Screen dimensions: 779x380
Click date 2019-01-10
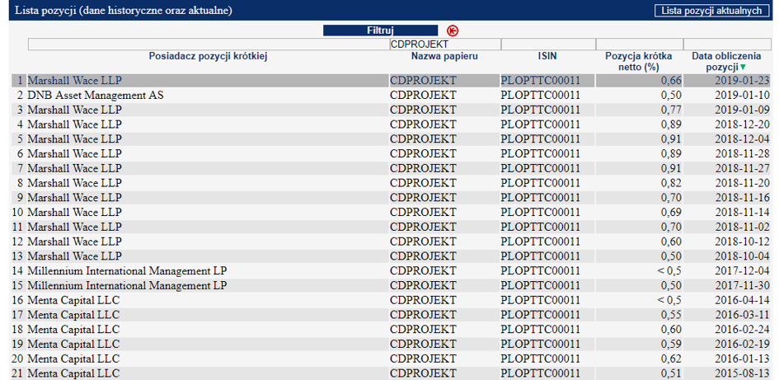click(742, 96)
